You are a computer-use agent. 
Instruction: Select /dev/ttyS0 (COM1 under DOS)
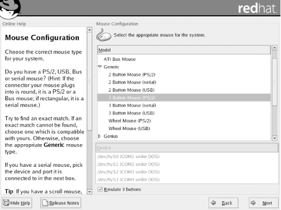pos(187,156)
